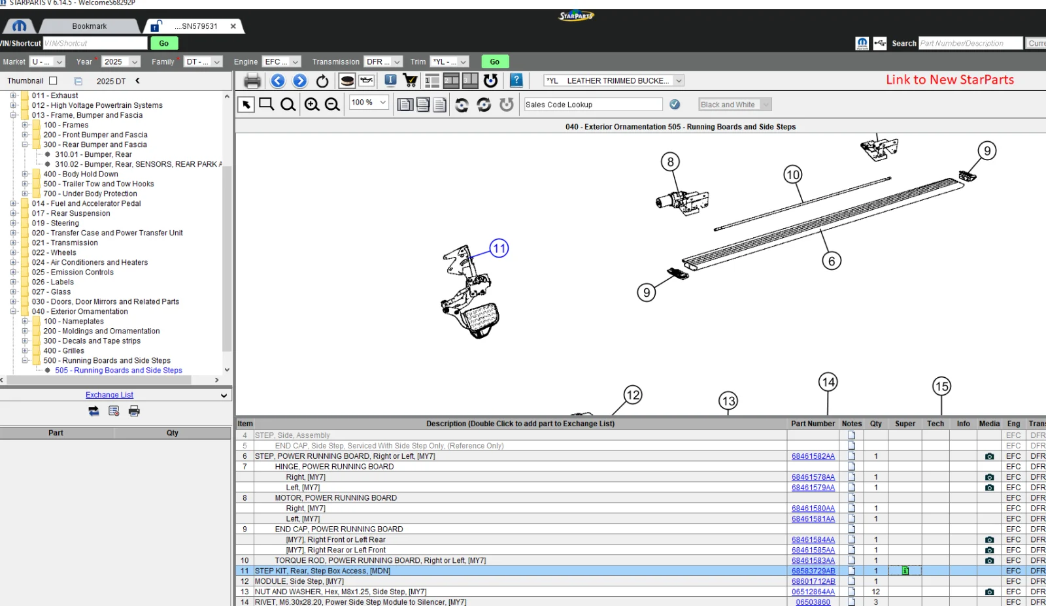The image size is (1046, 606).
Task: Click the exchange list transfer arrows icon
Action: tap(93, 411)
